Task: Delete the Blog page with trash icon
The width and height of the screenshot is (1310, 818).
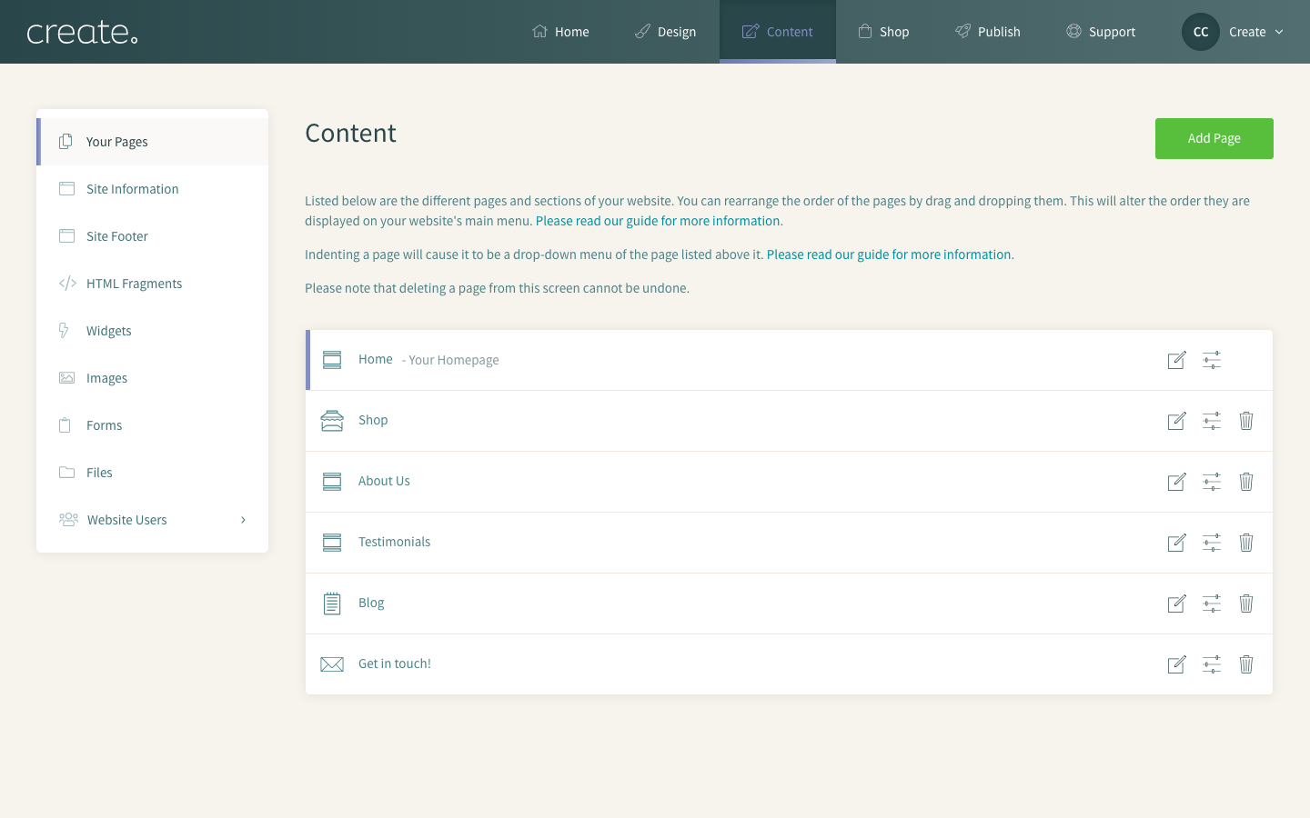Action: (x=1246, y=604)
